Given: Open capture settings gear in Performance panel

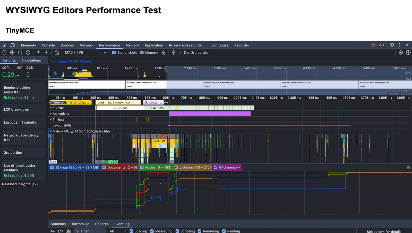Looking at the screenshot, I should coord(401,53).
